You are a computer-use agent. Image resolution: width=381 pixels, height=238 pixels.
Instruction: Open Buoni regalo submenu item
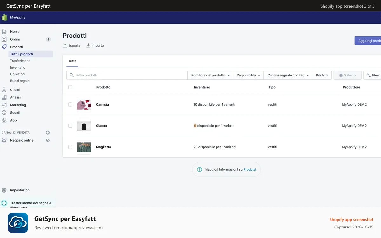pyautogui.click(x=20, y=81)
